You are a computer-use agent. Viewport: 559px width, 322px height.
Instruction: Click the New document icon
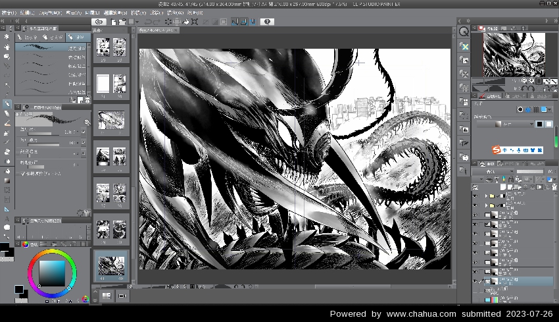click(113, 22)
